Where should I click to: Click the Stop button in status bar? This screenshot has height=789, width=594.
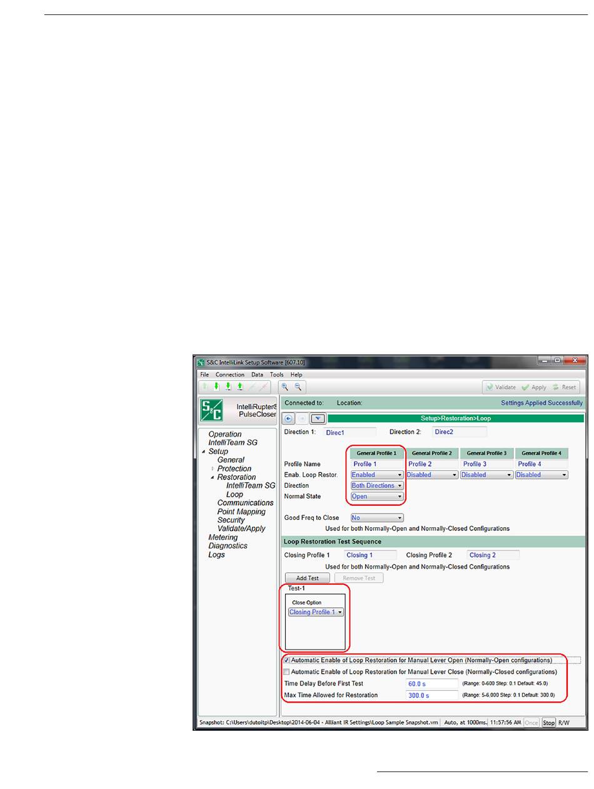(548, 722)
